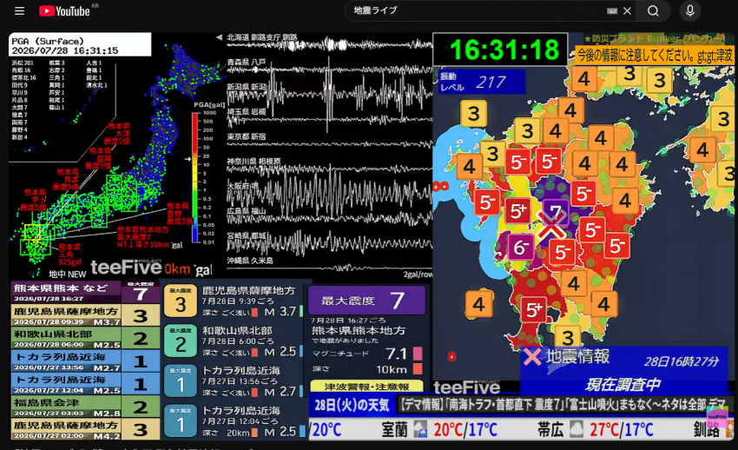The image size is (738, 450).
Task: Clear the search query with the X
Action: tap(628, 10)
